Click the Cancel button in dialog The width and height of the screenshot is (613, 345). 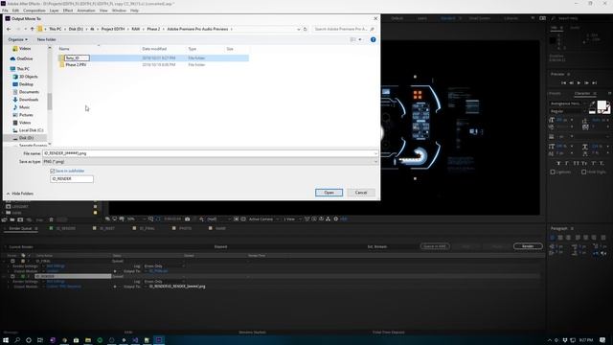360,193
